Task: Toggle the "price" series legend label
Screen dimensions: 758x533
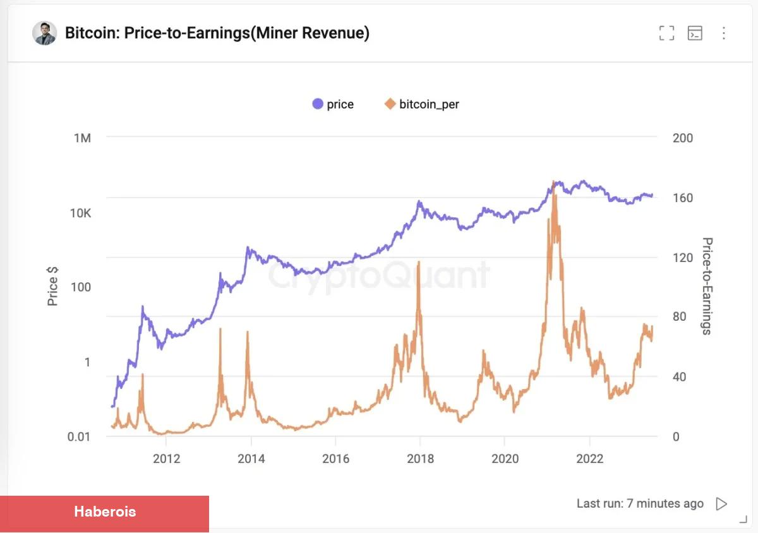Action: [x=340, y=104]
